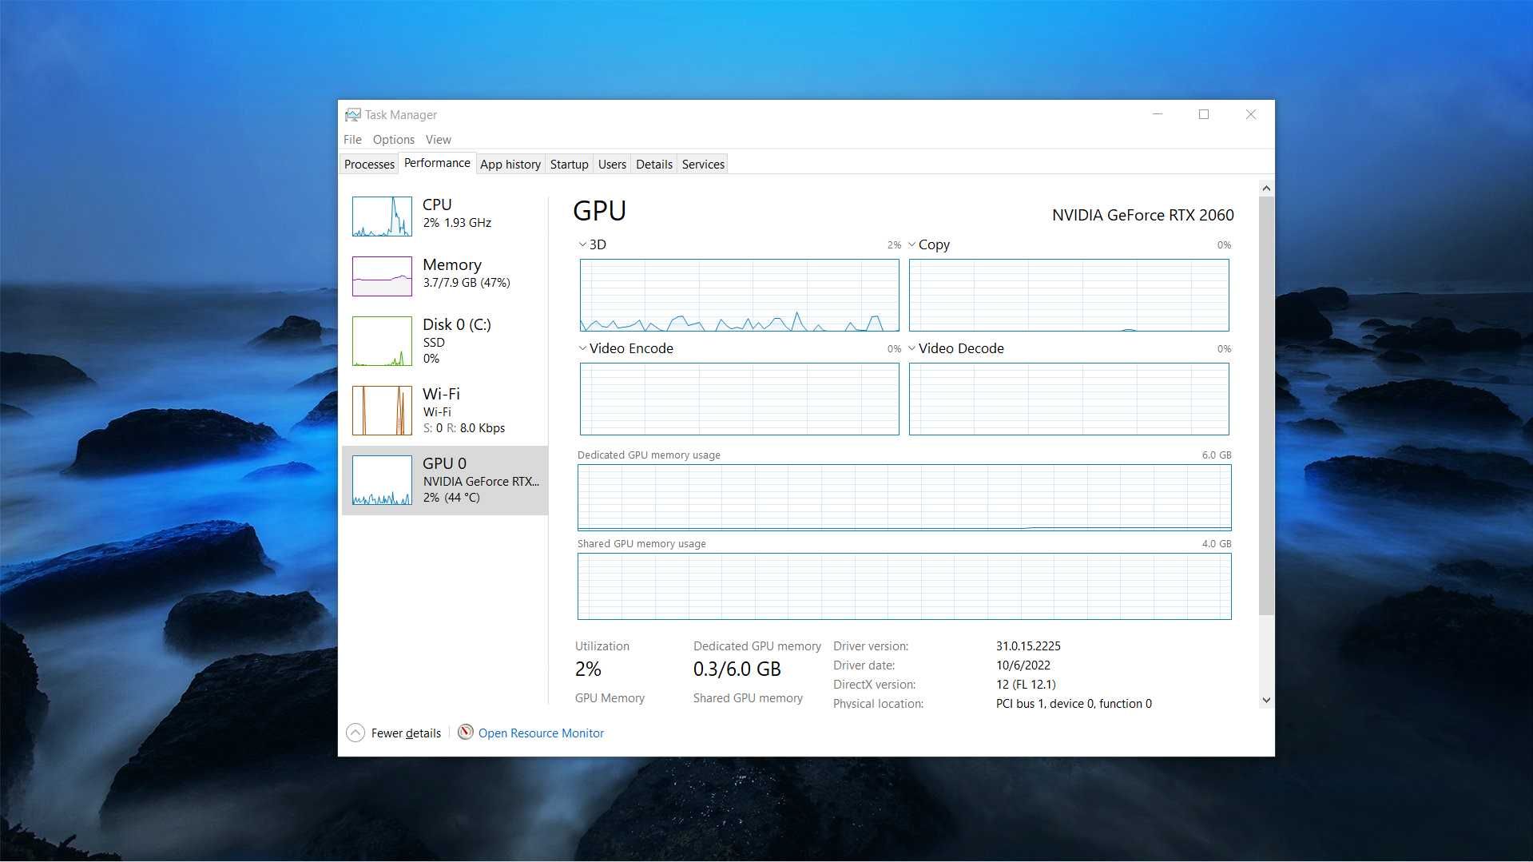Open the Video Encode engine dropdown
Screen dimensions: 1533x862
[x=582, y=348]
